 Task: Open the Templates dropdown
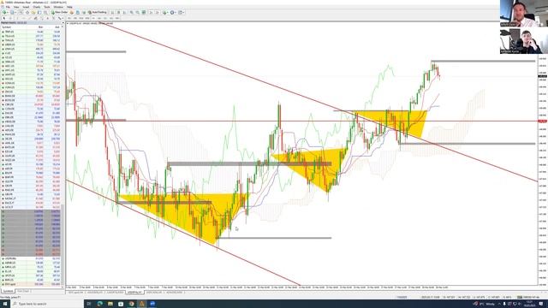[x=182, y=12]
